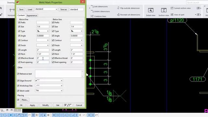Open Above line Type dropdown
This screenshot has width=208, height=117.
pyautogui.click(x=43, y=31)
